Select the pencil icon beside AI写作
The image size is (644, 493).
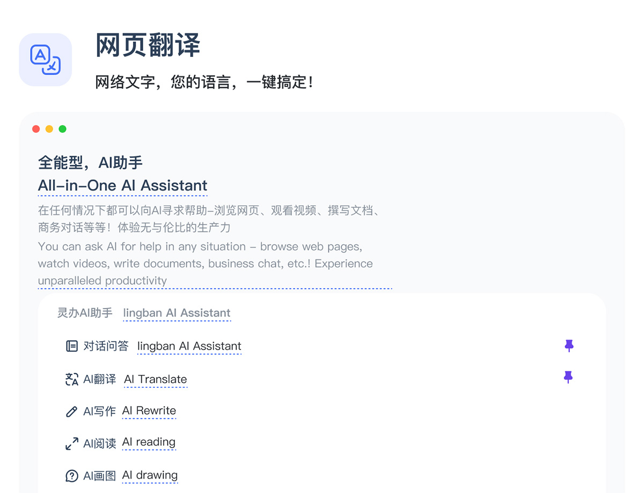71,411
